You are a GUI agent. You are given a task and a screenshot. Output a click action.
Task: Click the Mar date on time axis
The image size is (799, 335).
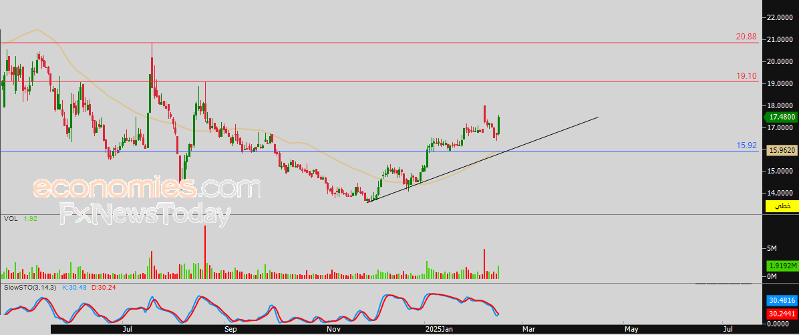pyautogui.click(x=529, y=330)
